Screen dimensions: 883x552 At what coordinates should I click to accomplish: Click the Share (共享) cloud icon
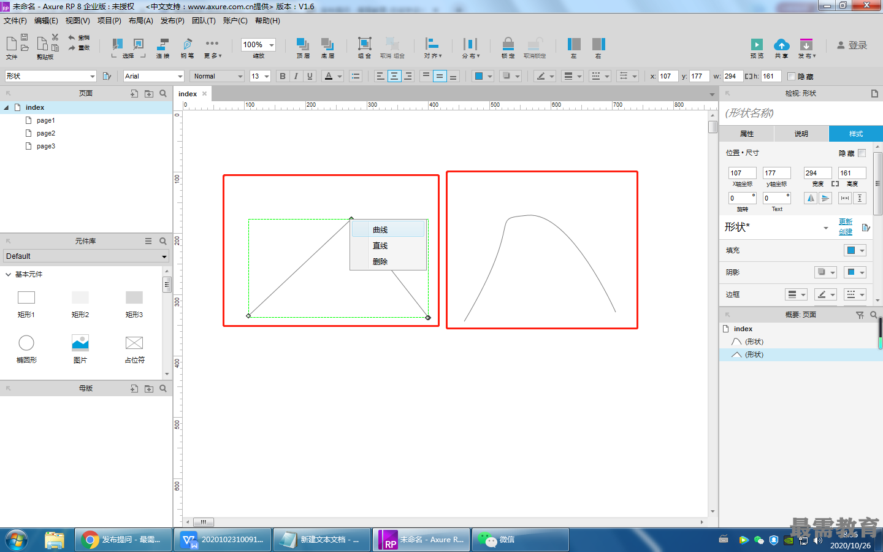781,45
